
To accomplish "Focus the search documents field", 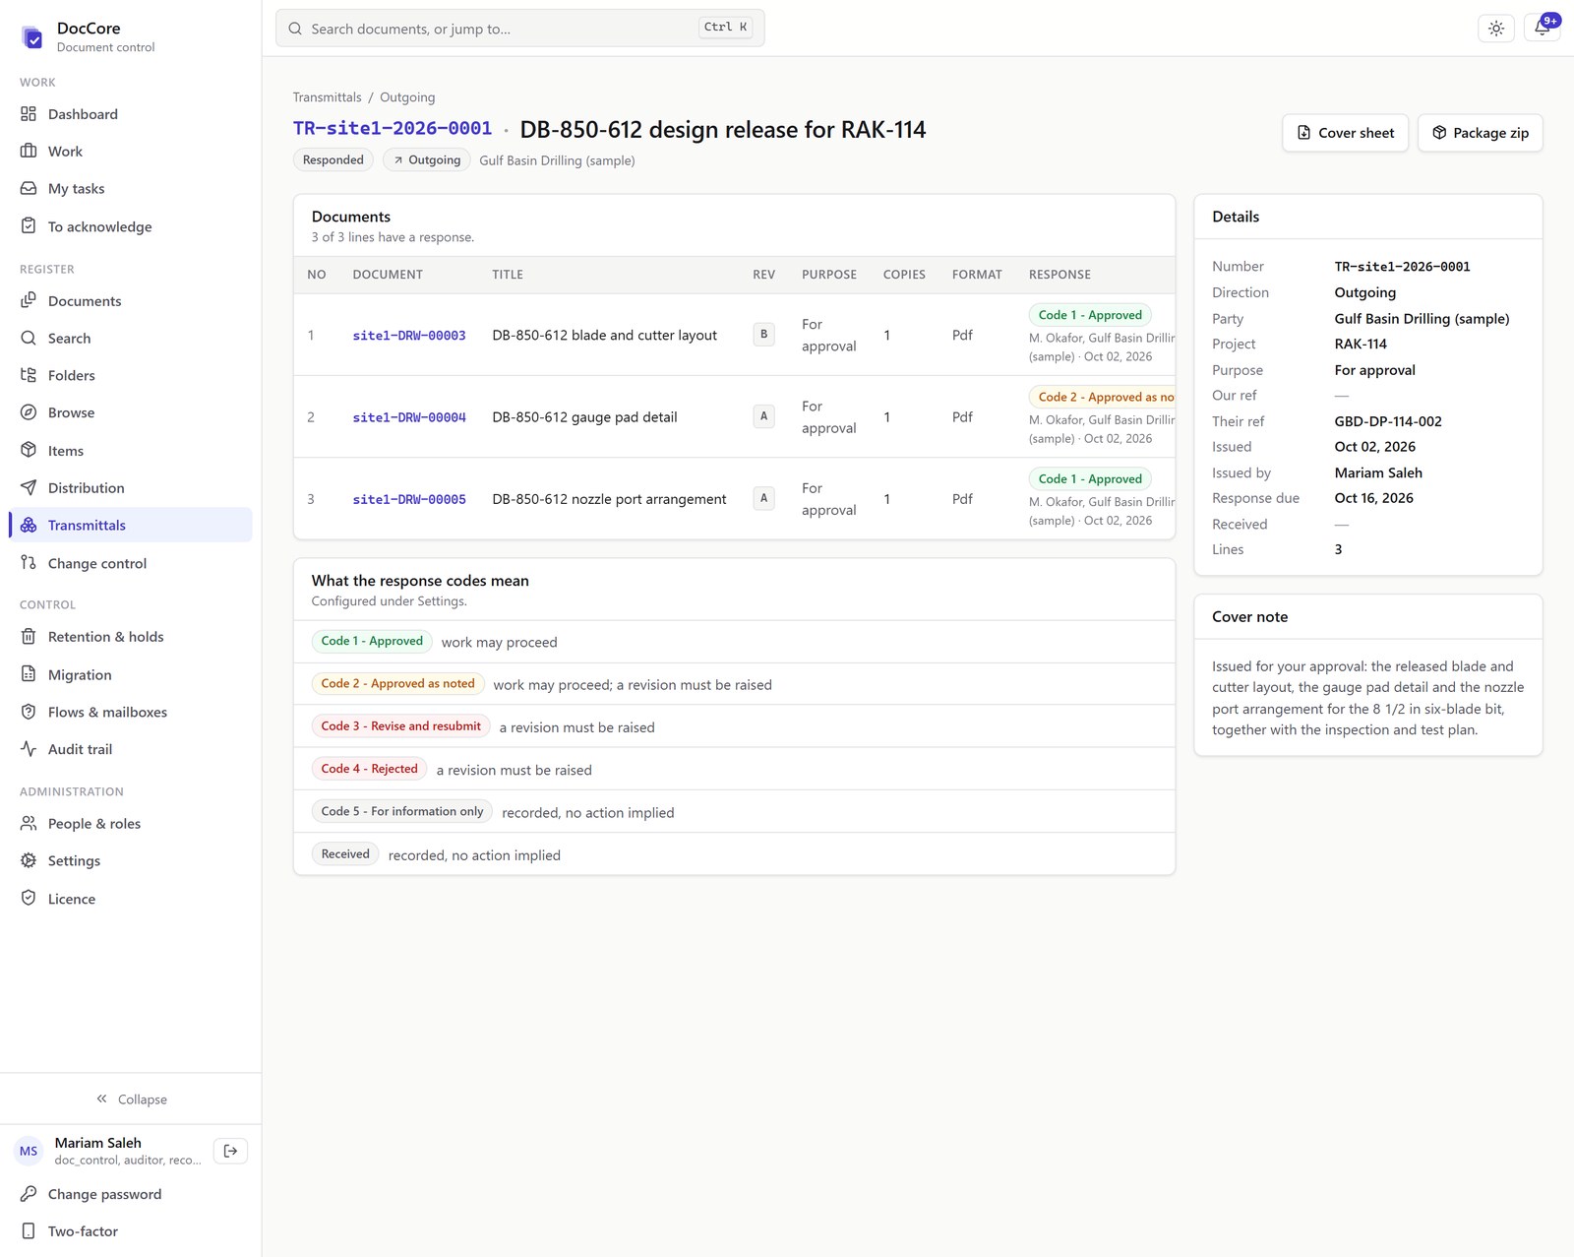I will pos(519,29).
